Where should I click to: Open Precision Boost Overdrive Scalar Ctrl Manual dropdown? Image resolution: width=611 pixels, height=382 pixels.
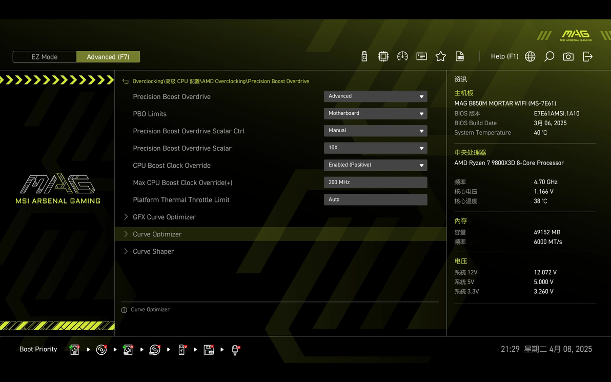pos(375,131)
